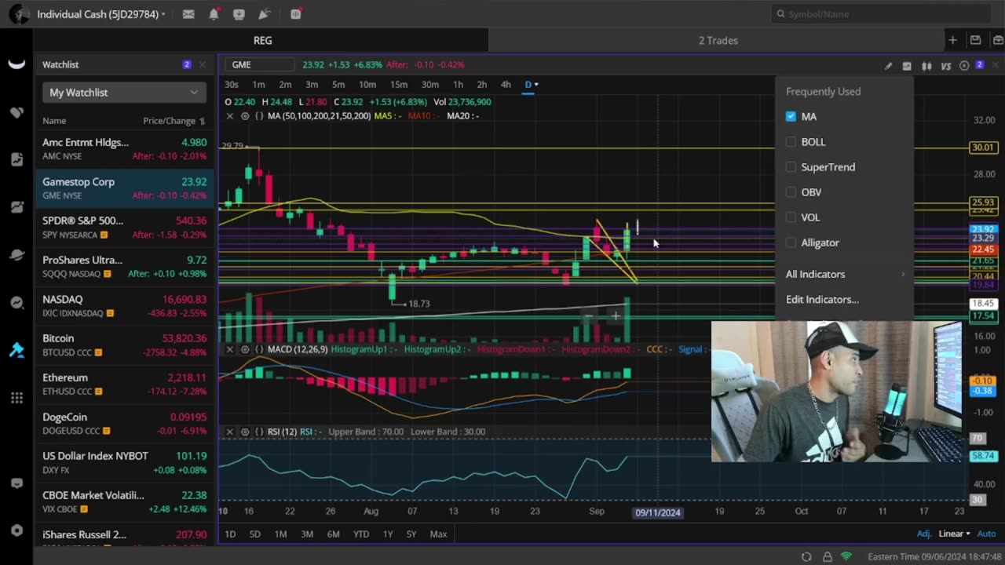Remove the MACD indicator with its X
Image resolution: width=1005 pixels, height=565 pixels.
[x=229, y=349]
